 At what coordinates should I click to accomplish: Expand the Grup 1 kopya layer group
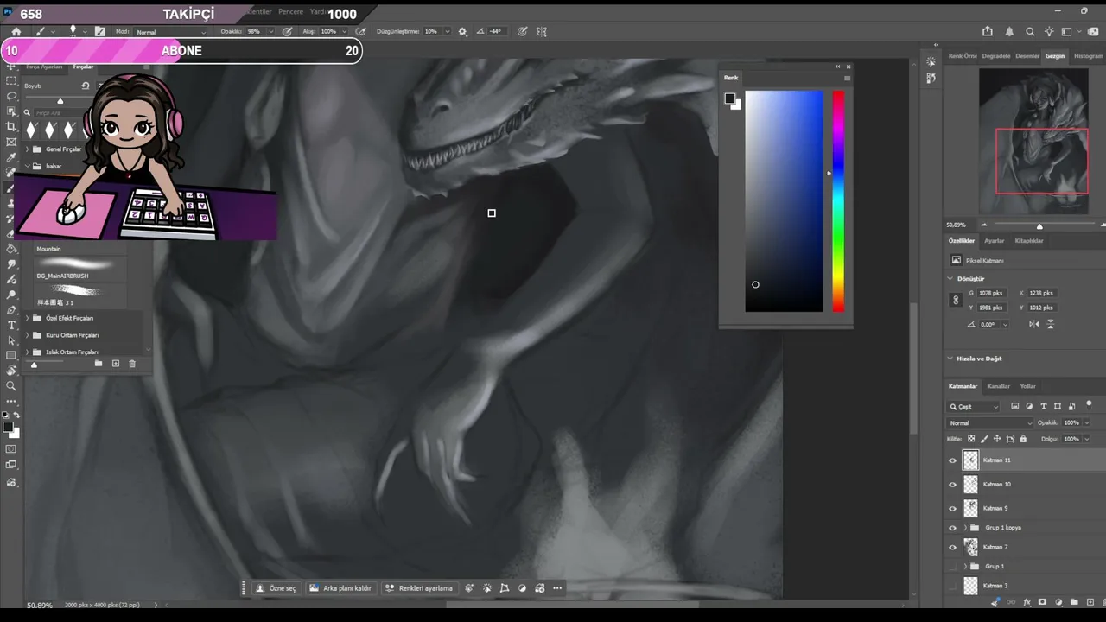[965, 528]
